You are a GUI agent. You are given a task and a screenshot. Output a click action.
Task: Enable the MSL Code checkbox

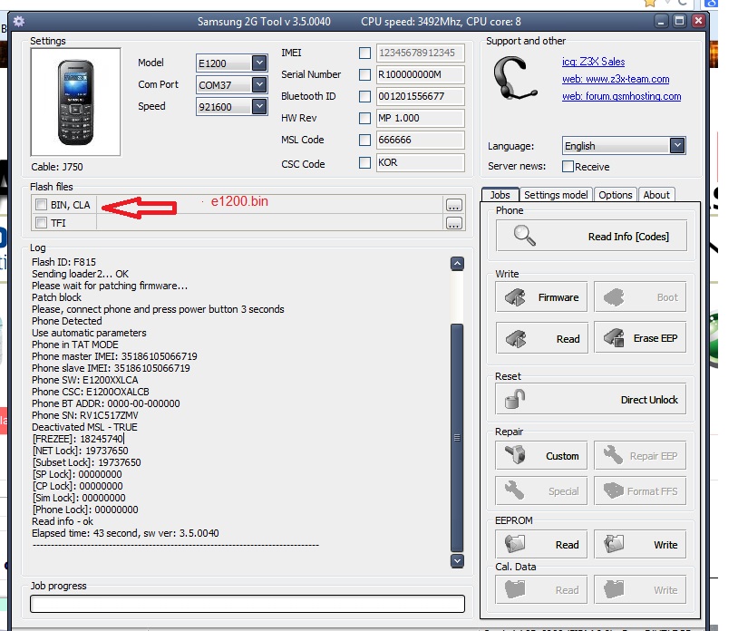pyautogui.click(x=364, y=140)
